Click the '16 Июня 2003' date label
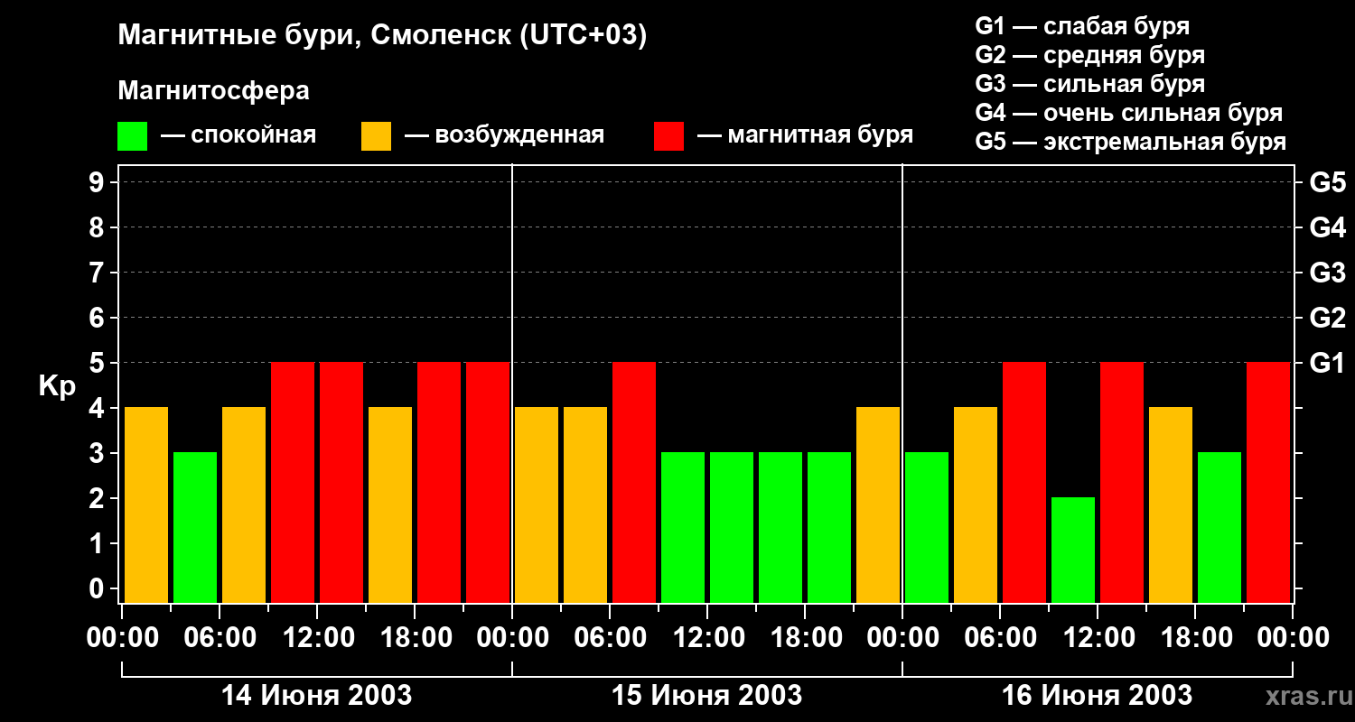 click(x=1098, y=696)
